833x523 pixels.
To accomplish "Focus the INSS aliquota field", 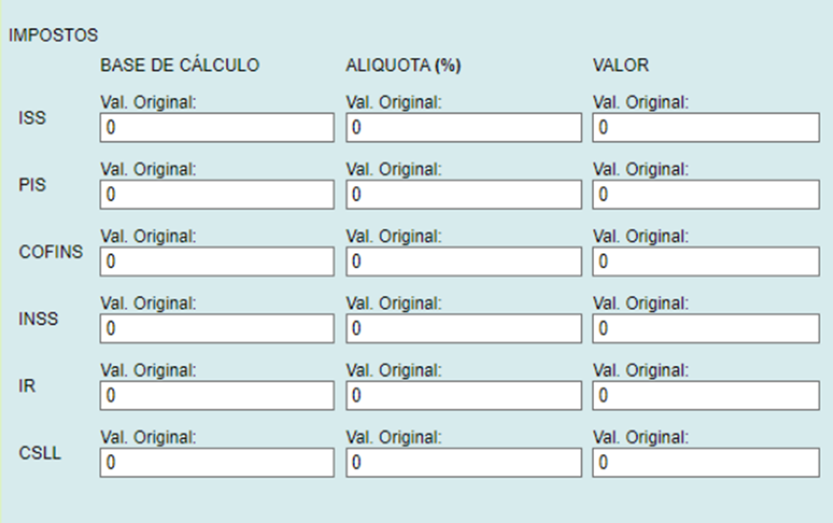I will pyautogui.click(x=464, y=330).
